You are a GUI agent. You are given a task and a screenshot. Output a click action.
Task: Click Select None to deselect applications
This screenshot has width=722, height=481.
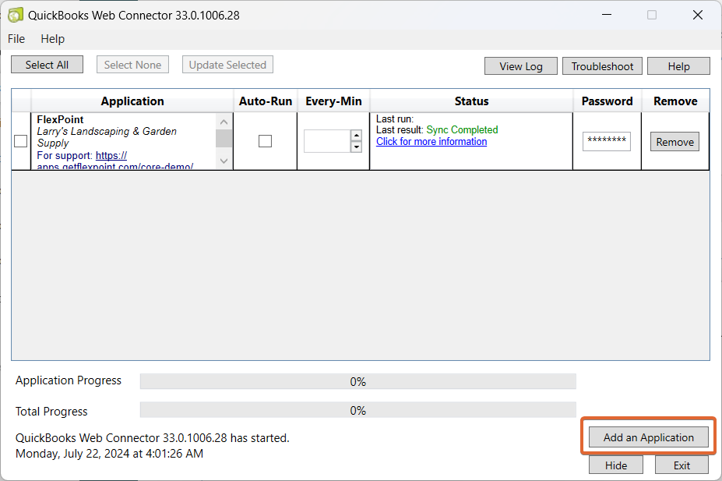(132, 64)
